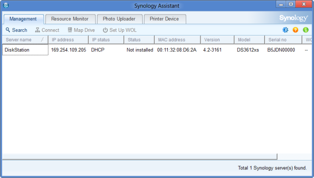Screen dimensions: 314x178
Task: Sort by IP status column header
Action: [106, 40]
